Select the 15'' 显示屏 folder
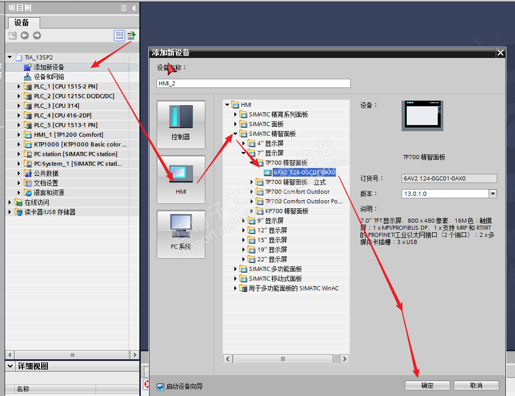 click(x=272, y=240)
